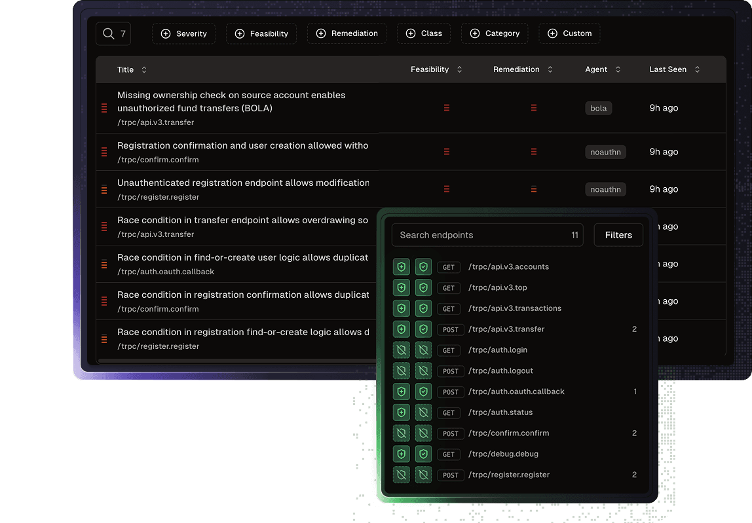
Task: Click the severity icon beside the oauth callback race condition
Action: (x=104, y=264)
